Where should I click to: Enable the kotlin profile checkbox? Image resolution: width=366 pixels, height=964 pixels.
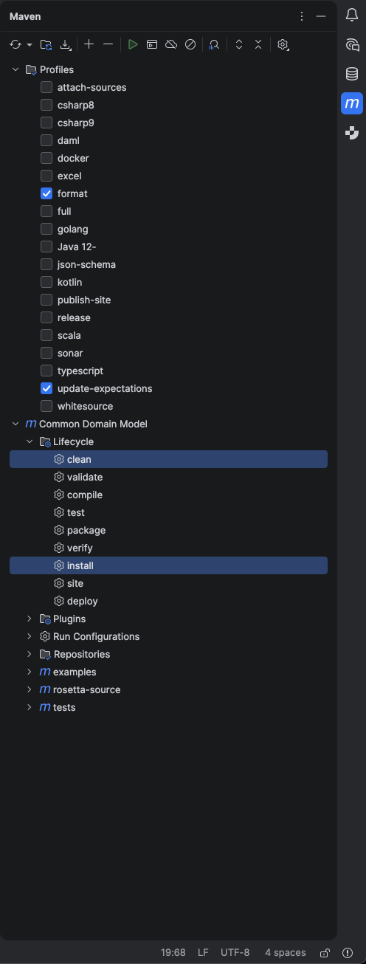[x=46, y=282]
